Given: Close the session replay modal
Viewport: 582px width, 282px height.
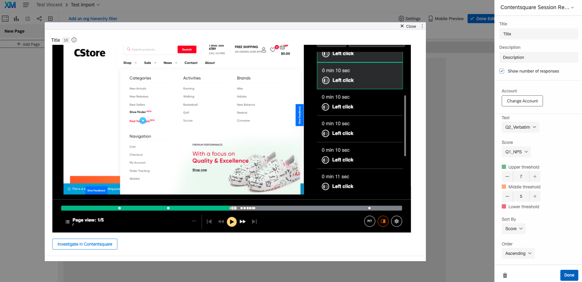Looking at the screenshot, I should tap(408, 26).
